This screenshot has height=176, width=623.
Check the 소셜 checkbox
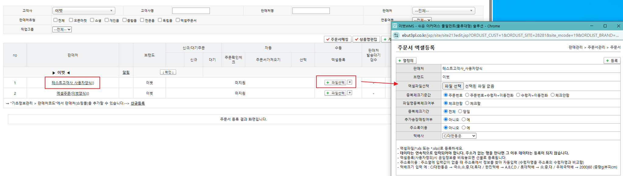click(x=92, y=20)
